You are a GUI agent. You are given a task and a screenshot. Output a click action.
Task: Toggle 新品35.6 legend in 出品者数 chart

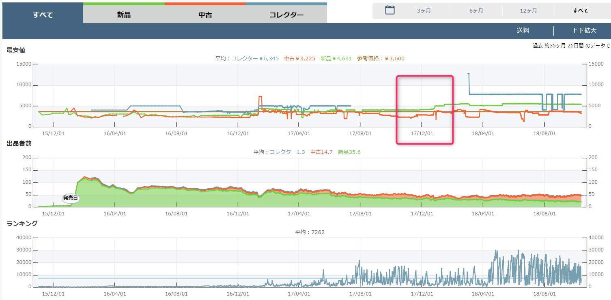(349, 152)
